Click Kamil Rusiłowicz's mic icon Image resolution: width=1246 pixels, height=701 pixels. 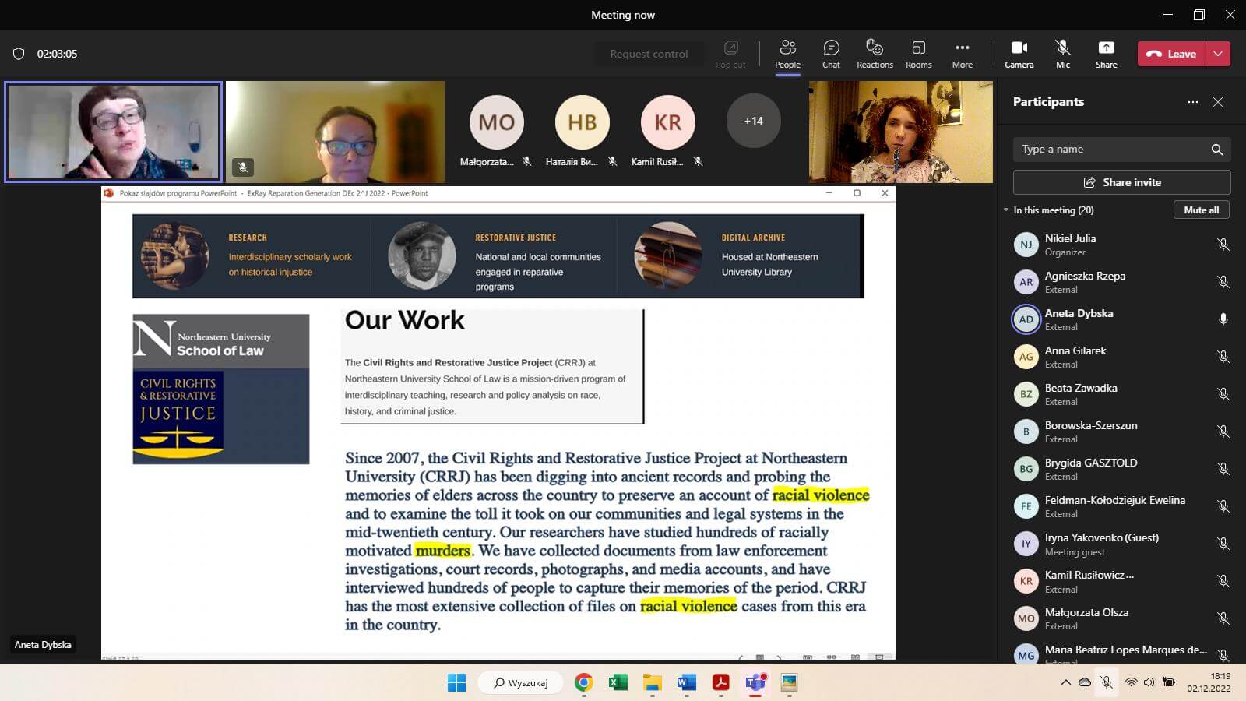[1223, 581]
